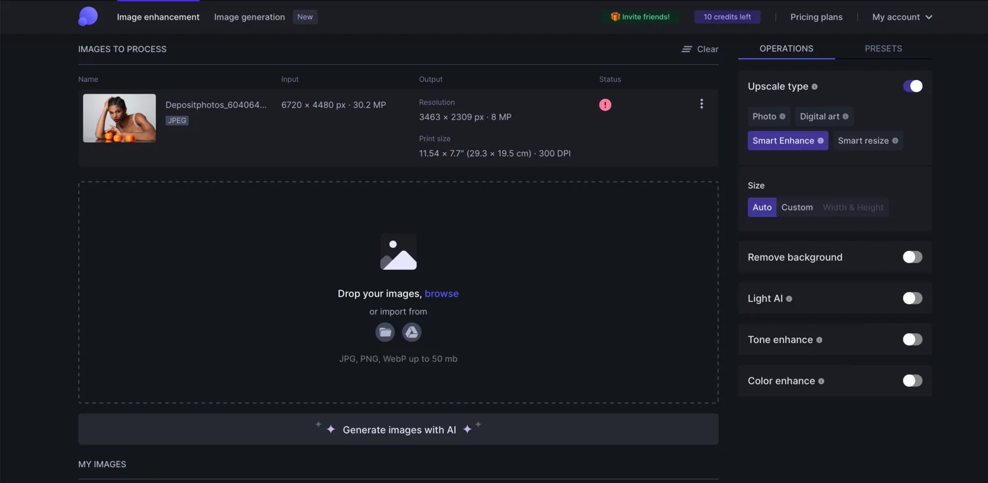Image resolution: width=988 pixels, height=483 pixels.
Task: Click the Depositphotos image thumbnail
Action: tap(119, 118)
